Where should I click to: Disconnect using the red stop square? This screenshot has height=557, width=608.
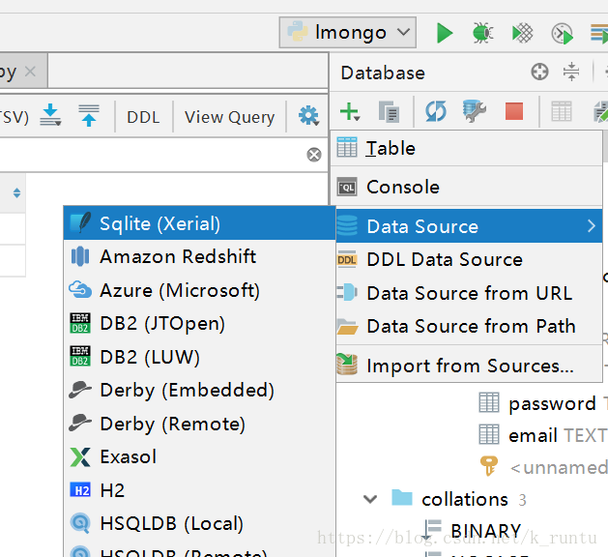point(514,112)
